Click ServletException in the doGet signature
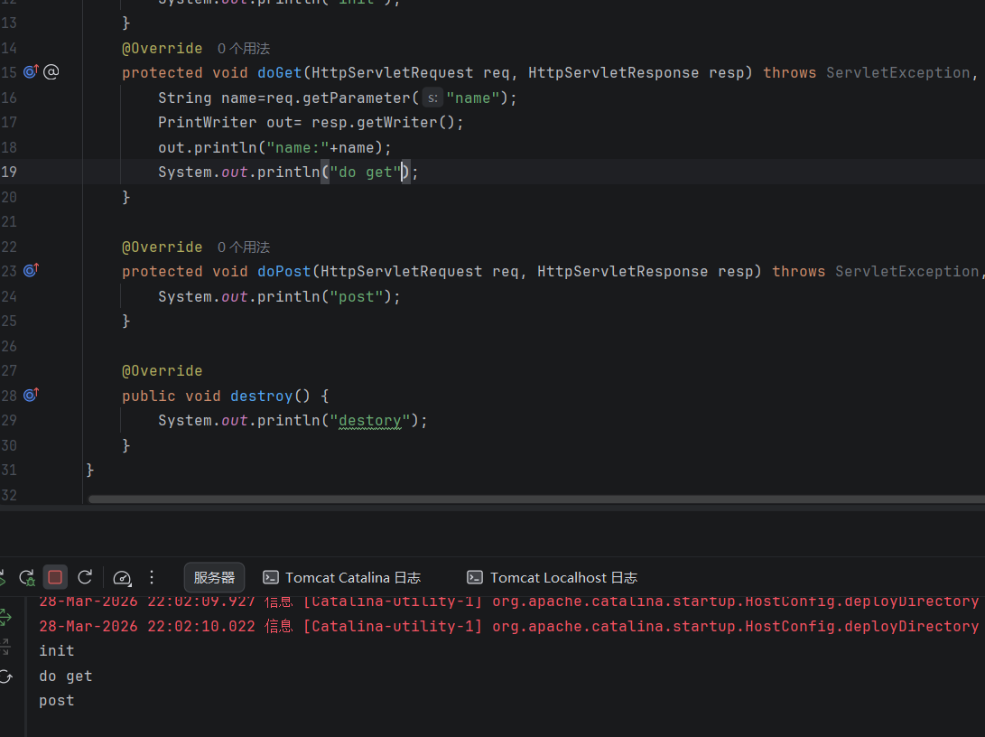985x737 pixels. click(898, 73)
